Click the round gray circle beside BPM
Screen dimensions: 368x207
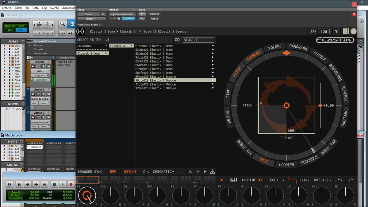tap(354, 32)
